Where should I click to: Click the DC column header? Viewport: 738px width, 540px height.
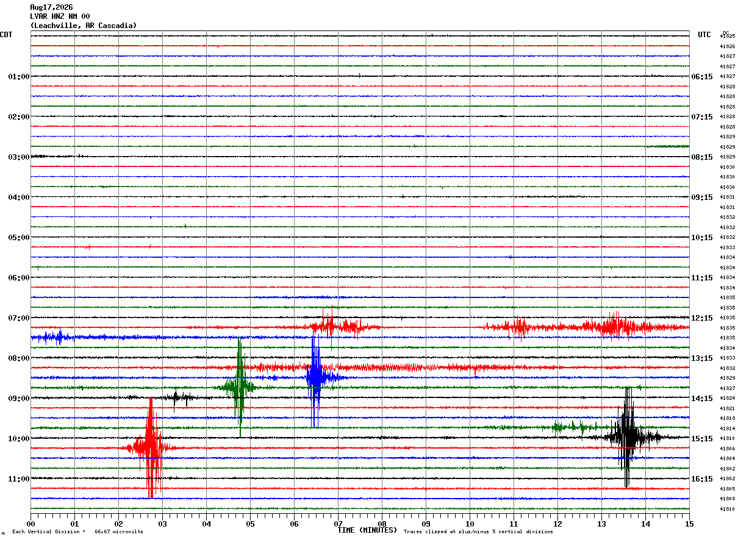coord(726,33)
